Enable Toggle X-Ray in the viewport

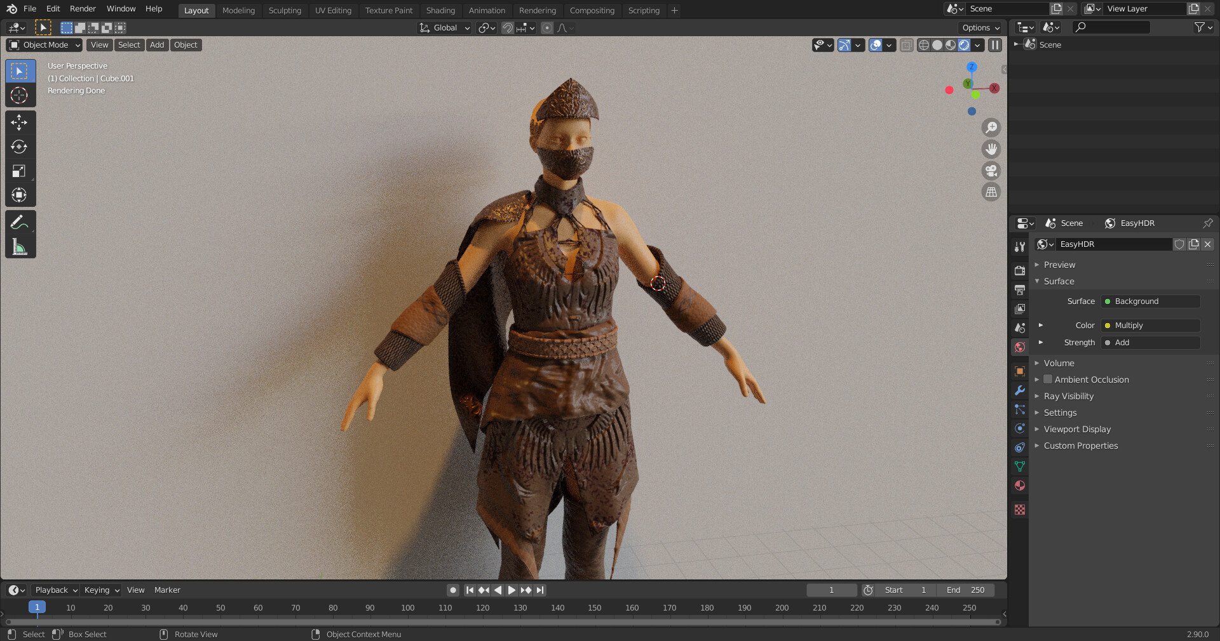coord(907,45)
